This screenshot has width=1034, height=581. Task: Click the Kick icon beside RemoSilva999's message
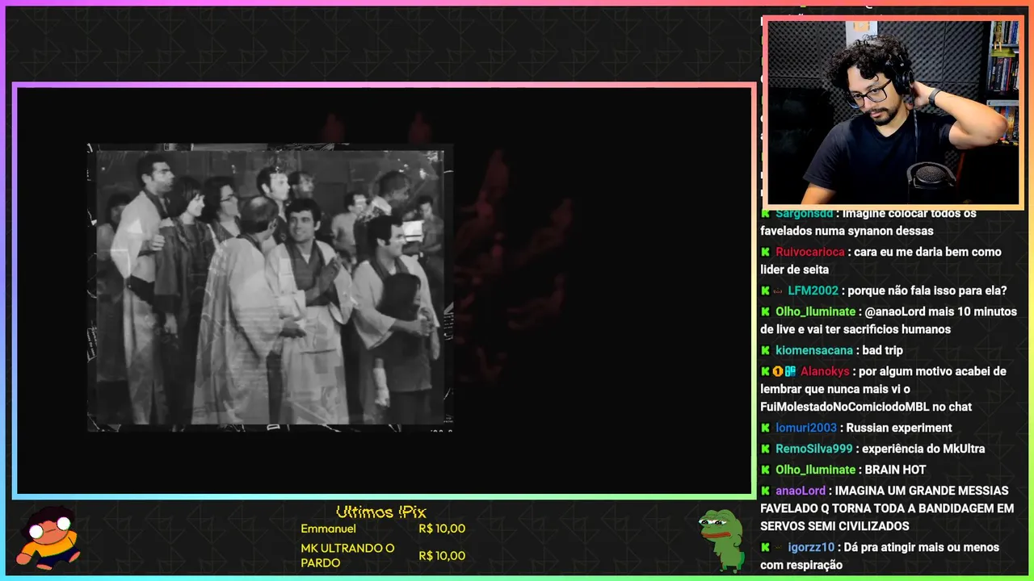coord(765,449)
